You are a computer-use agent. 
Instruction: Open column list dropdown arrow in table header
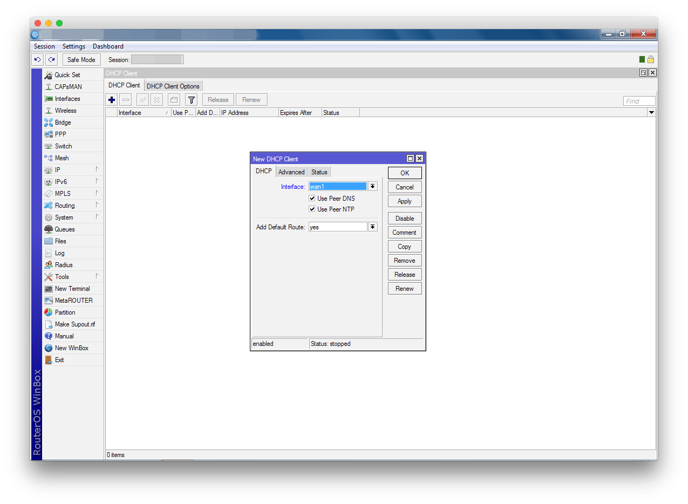[651, 113]
